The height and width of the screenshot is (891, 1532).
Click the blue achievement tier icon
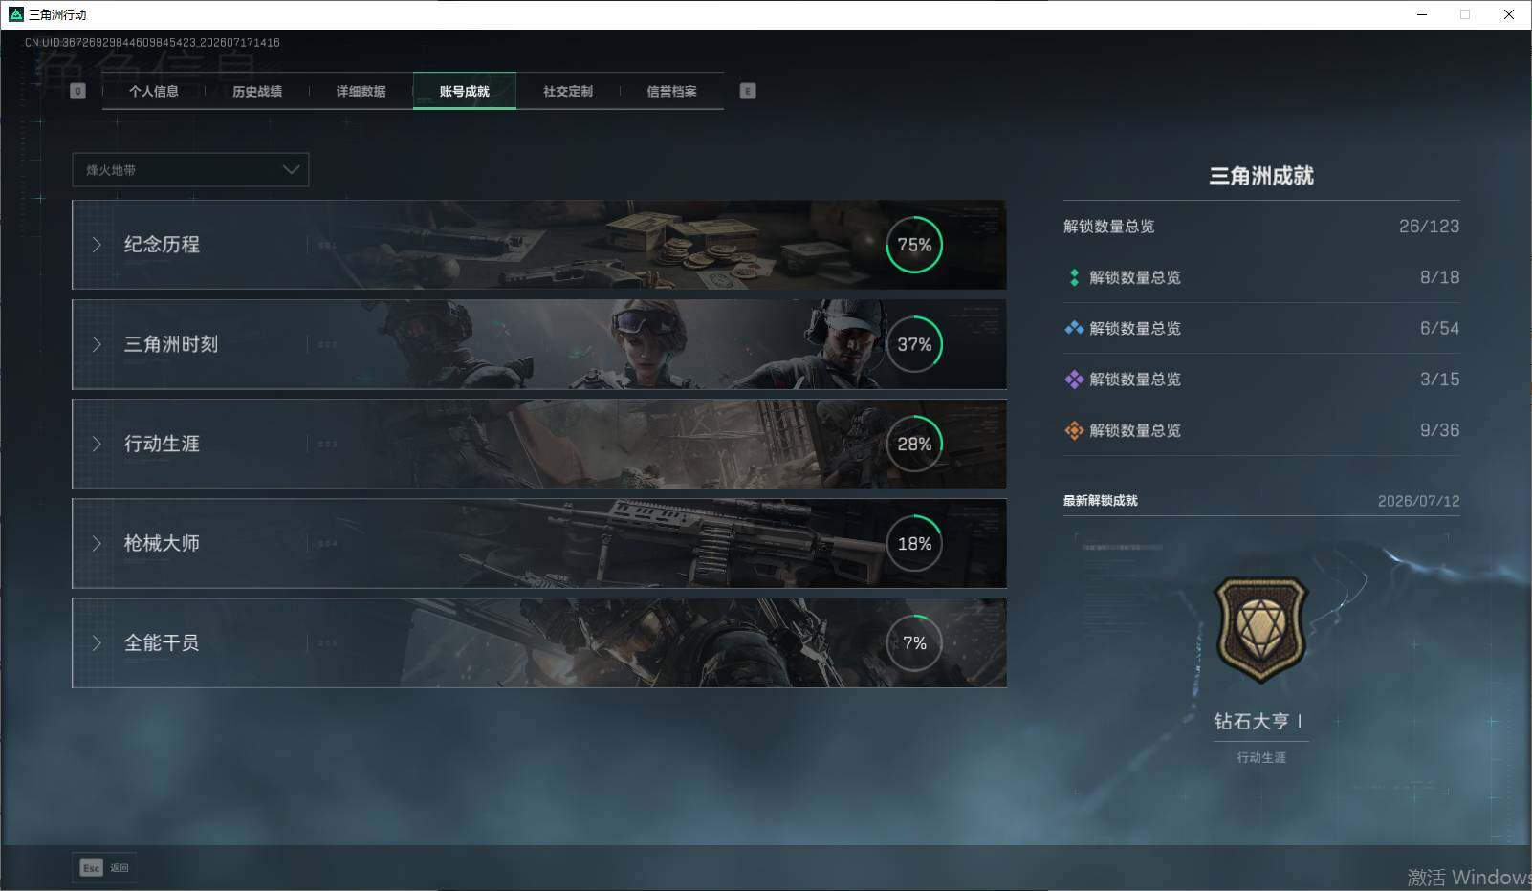[1074, 328]
